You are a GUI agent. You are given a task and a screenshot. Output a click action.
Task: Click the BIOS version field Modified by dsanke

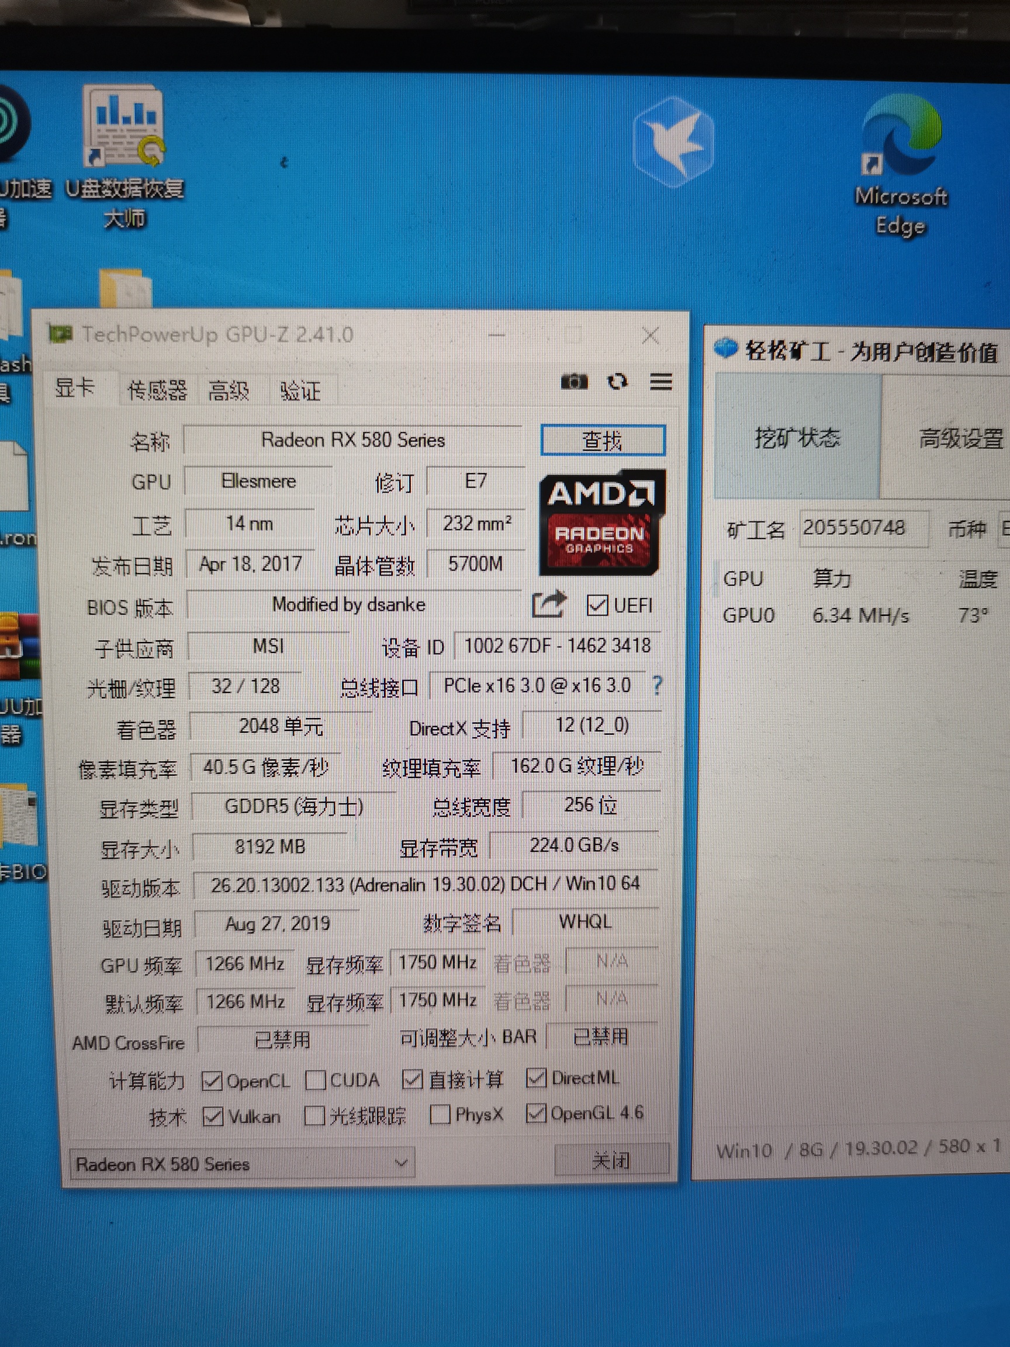[x=352, y=604]
